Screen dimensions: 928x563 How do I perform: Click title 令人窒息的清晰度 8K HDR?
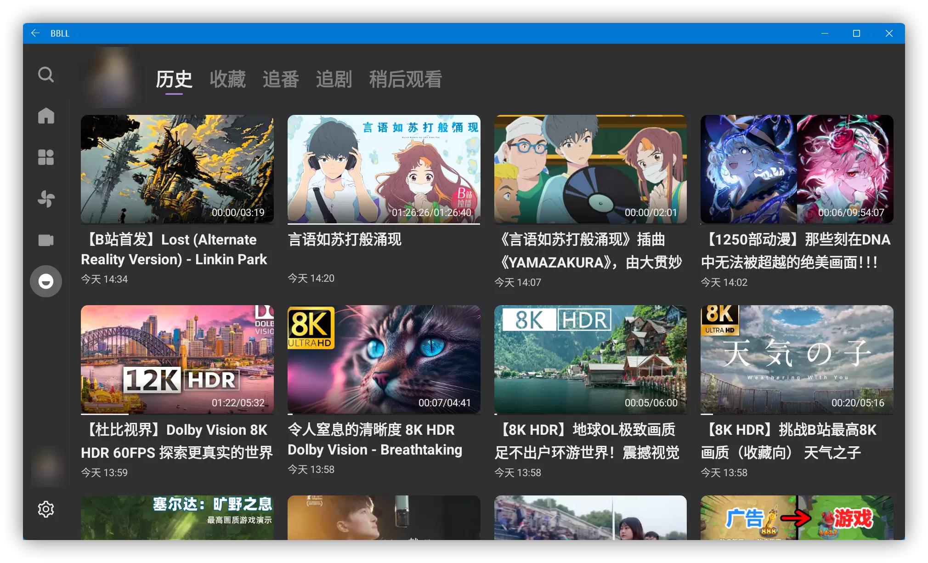[x=375, y=440]
